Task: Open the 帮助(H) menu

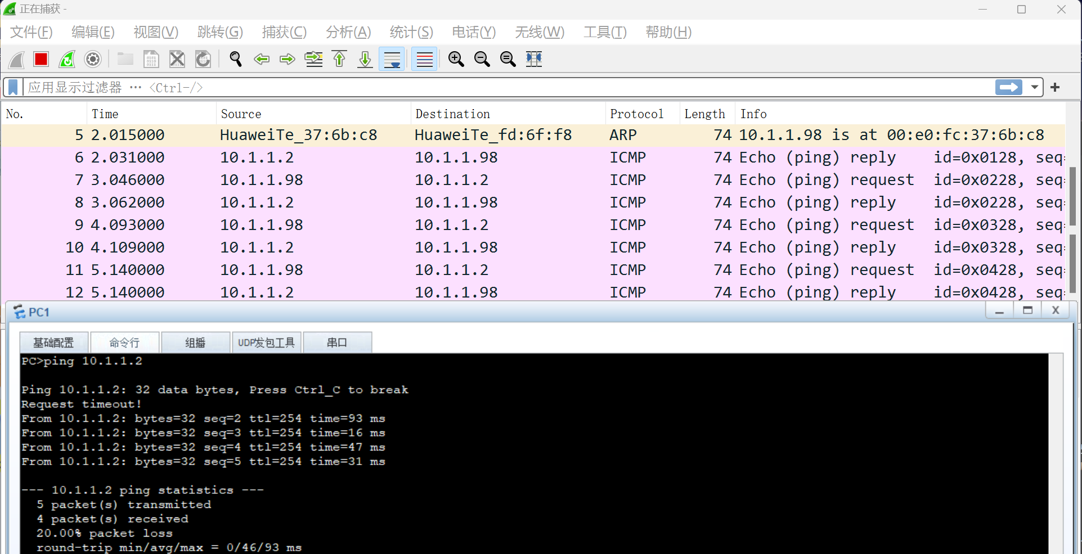Action: tap(668, 32)
